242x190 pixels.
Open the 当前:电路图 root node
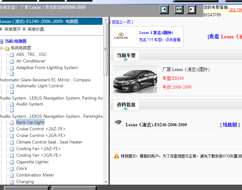pos(16,41)
